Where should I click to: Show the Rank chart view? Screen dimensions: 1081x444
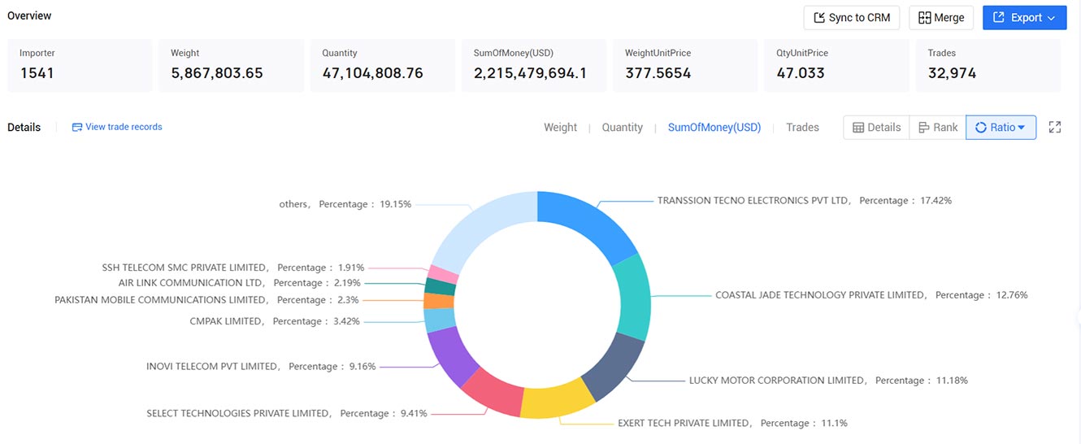[937, 128]
